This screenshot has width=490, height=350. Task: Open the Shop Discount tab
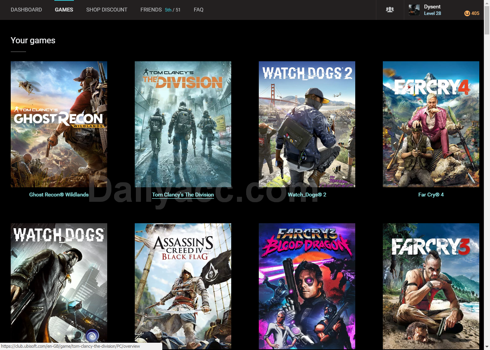pyautogui.click(x=107, y=10)
